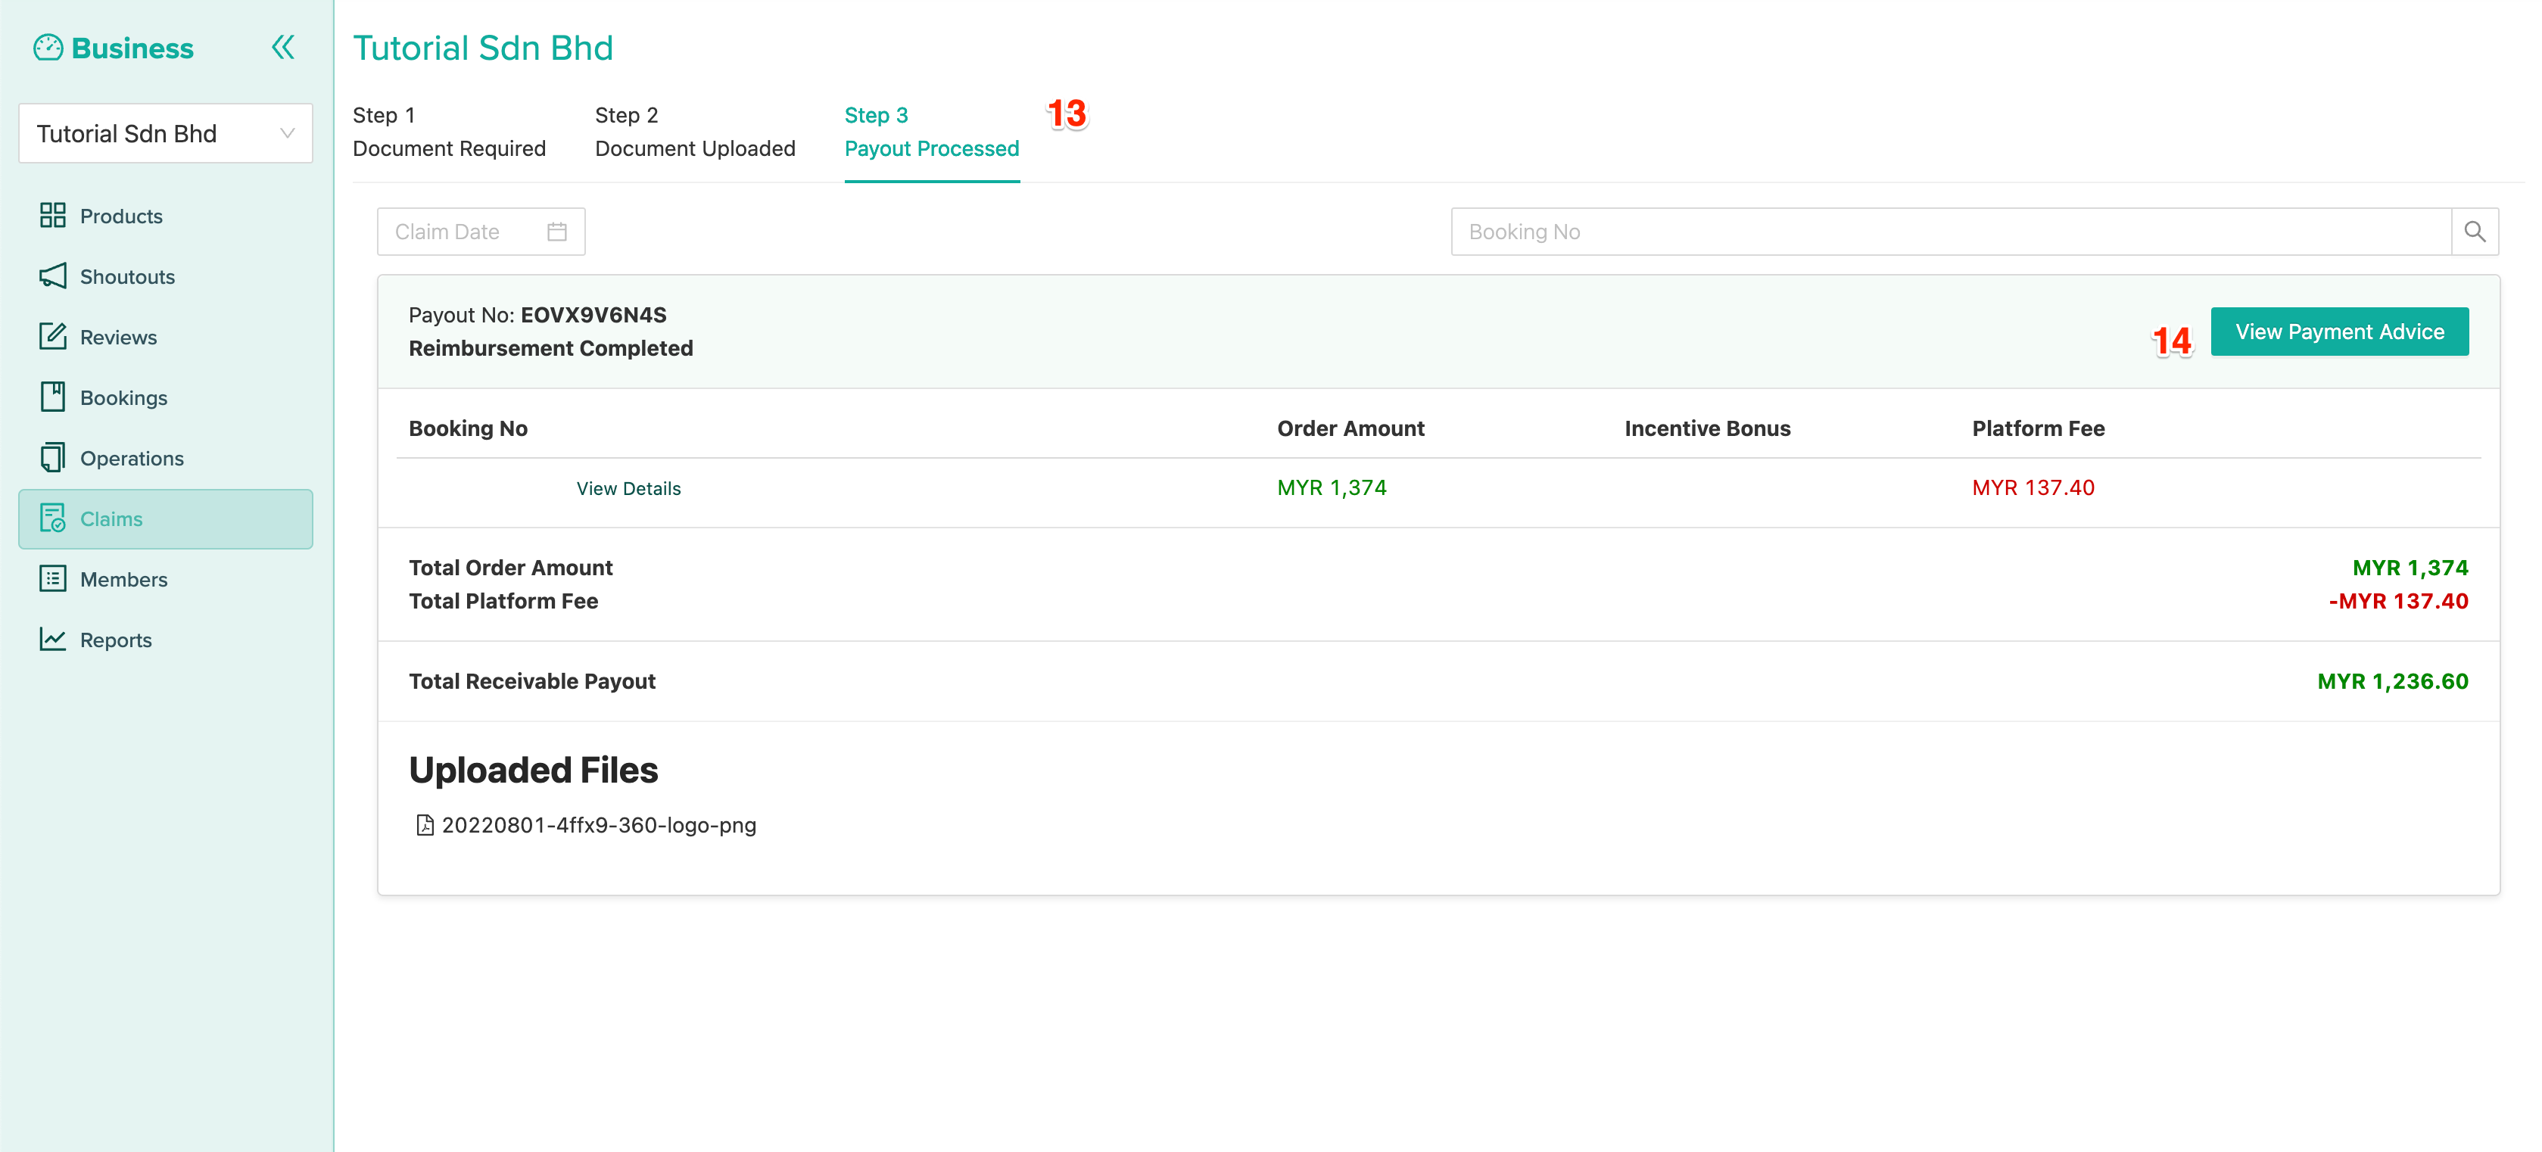The image size is (2542, 1152).
Task: Focus the Booking No search field
Action: pos(1949,231)
